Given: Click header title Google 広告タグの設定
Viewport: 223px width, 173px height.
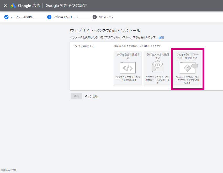Looking at the screenshot, I should pos(66,6).
